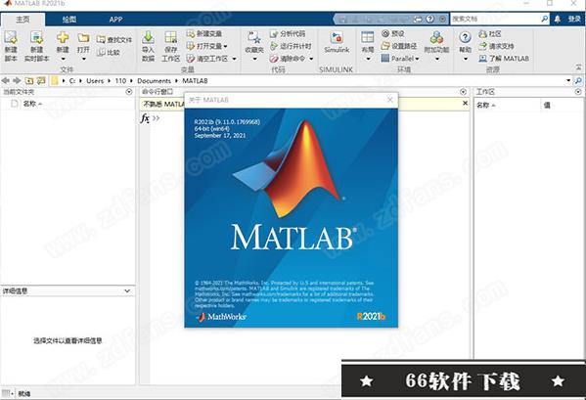Close the About MATLAB dialog

tap(390, 100)
